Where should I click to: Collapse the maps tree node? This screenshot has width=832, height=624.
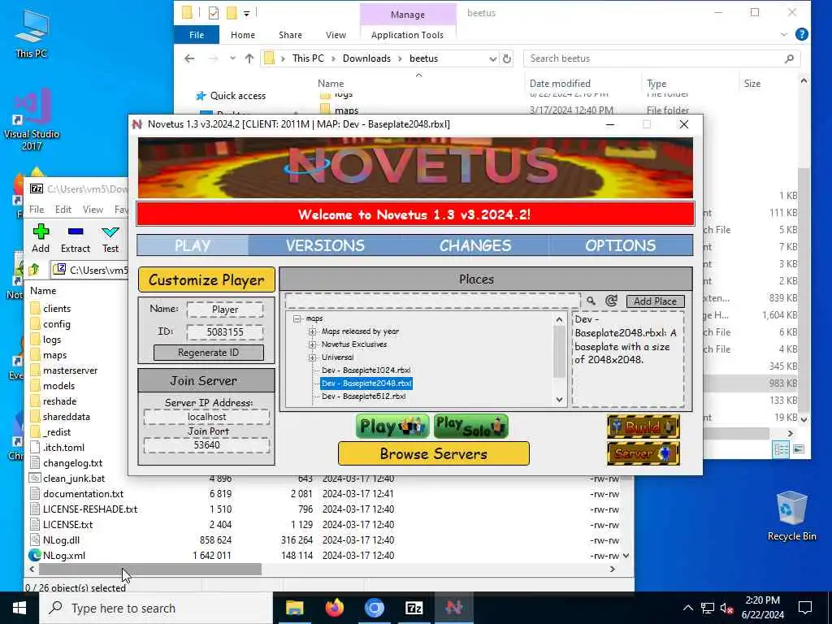[297, 318]
